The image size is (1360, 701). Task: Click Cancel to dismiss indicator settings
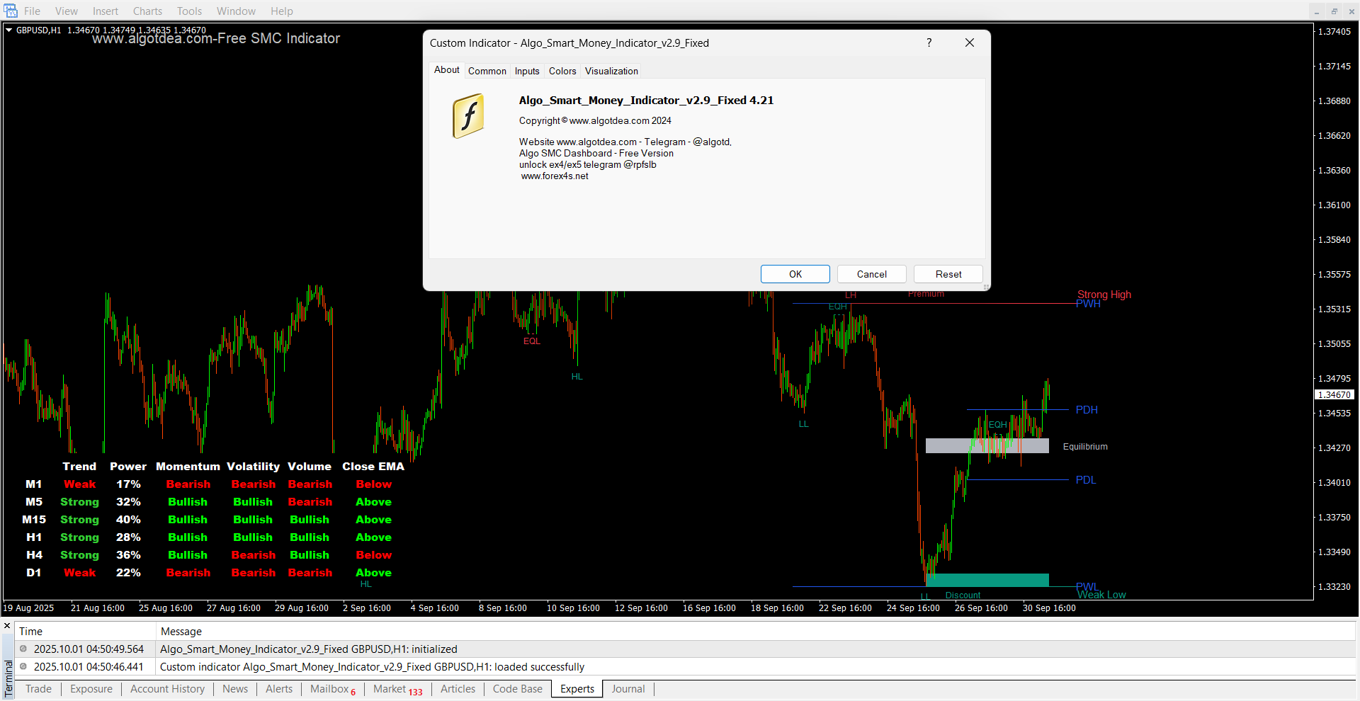(871, 274)
